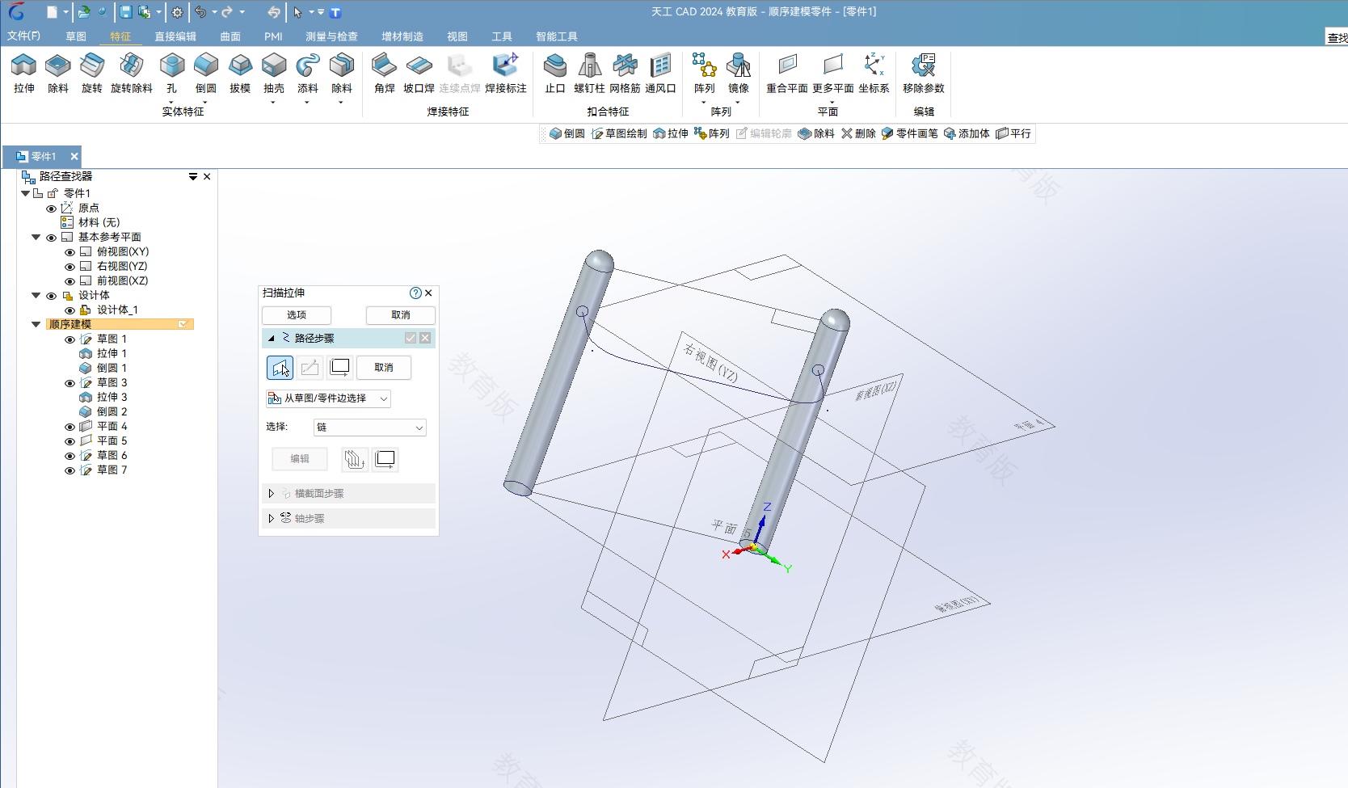Open the 从草图/零件边选择 dropdown
Image resolution: width=1348 pixels, height=788 pixels.
click(328, 398)
